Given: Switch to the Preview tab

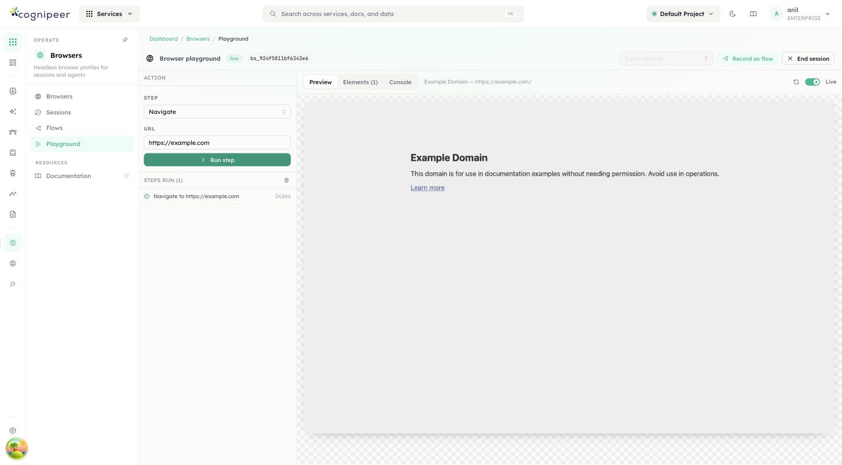Looking at the screenshot, I should coord(321,82).
